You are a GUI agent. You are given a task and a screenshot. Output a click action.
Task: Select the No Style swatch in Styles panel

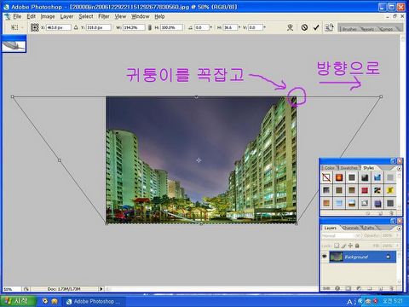coord(326,177)
